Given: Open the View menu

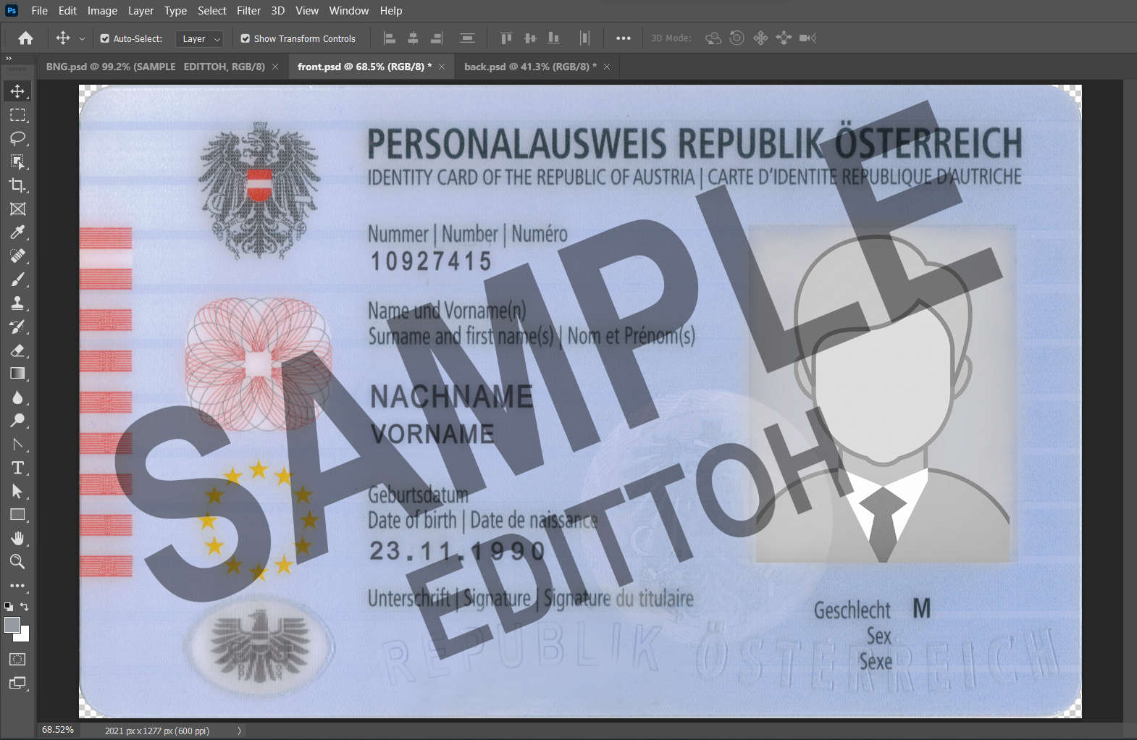Looking at the screenshot, I should (307, 11).
